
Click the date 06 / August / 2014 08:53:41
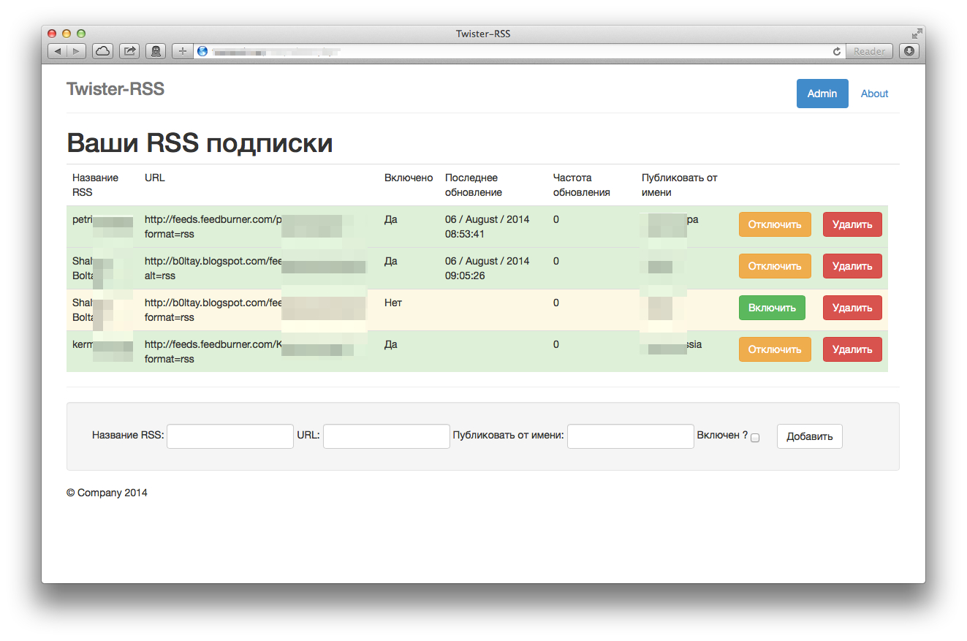pos(488,227)
